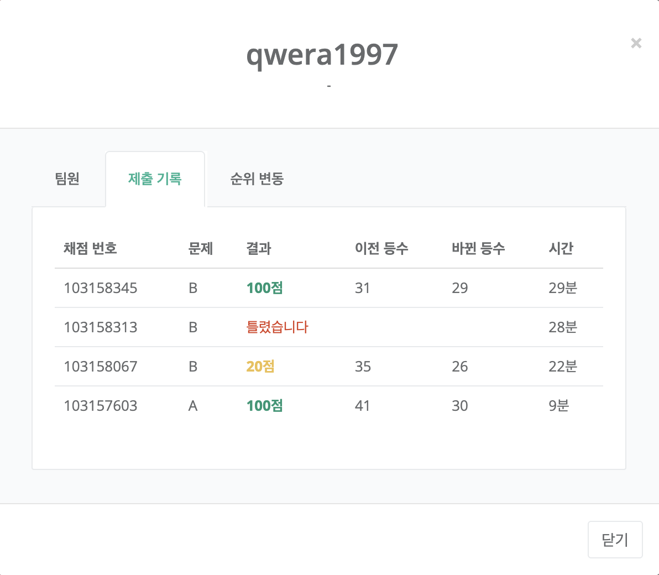The width and height of the screenshot is (659, 575).
Task: Click the 문제 column header
Action: (200, 248)
